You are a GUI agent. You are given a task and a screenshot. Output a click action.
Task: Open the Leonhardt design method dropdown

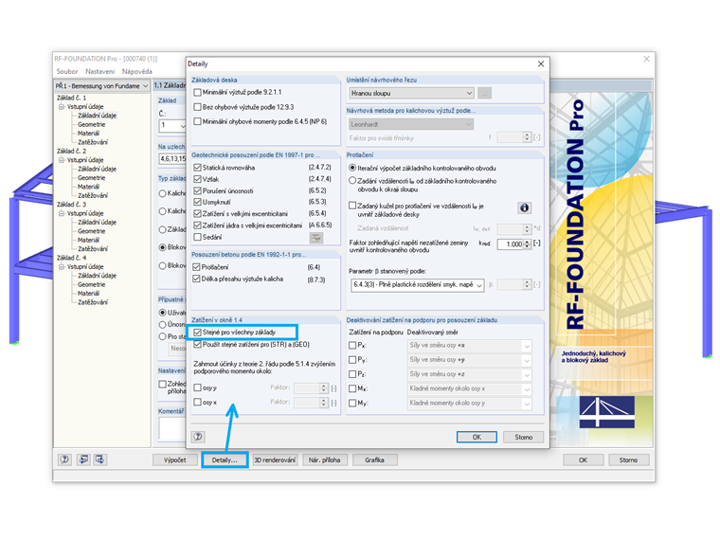coord(411,124)
